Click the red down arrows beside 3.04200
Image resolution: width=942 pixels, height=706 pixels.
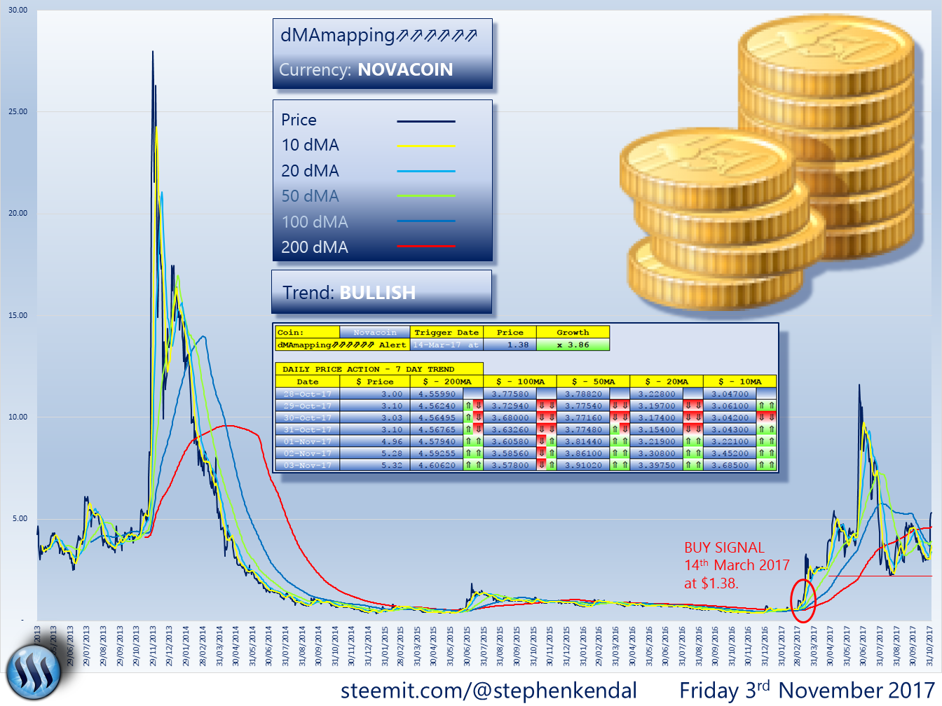click(x=766, y=417)
